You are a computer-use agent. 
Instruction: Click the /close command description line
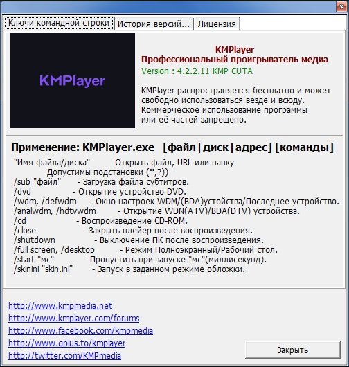coord(133,231)
